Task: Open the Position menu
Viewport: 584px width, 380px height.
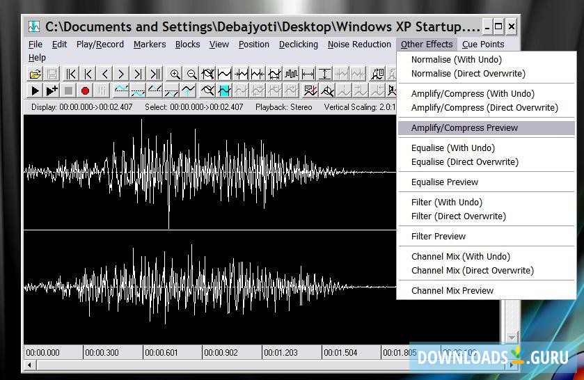Action: 254,45
